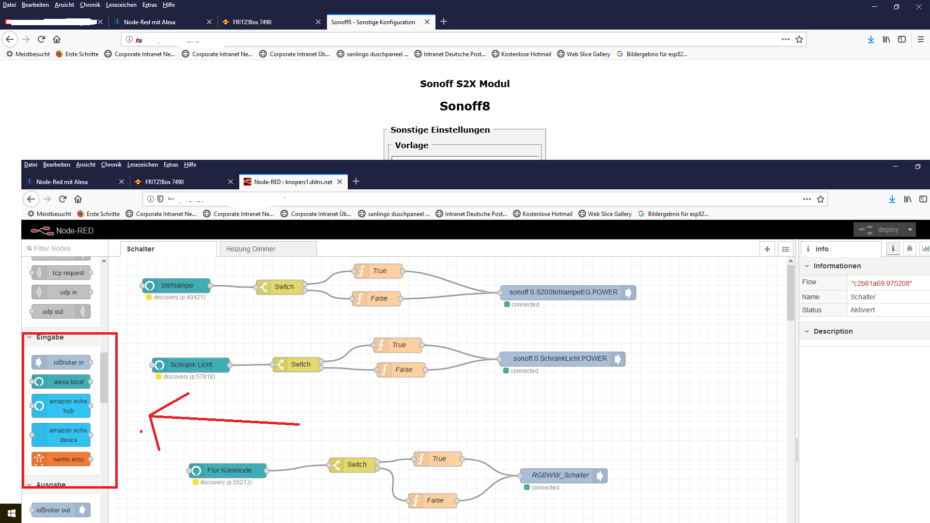Open Datei menu in back Firefox window
This screenshot has width=930, height=523.
pyautogui.click(x=9, y=5)
